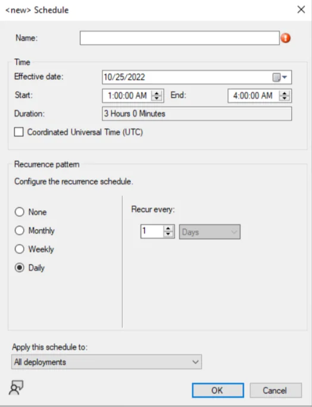312x407 pixels.
Task: Open the Days unit dropdown
Action: click(x=210, y=232)
